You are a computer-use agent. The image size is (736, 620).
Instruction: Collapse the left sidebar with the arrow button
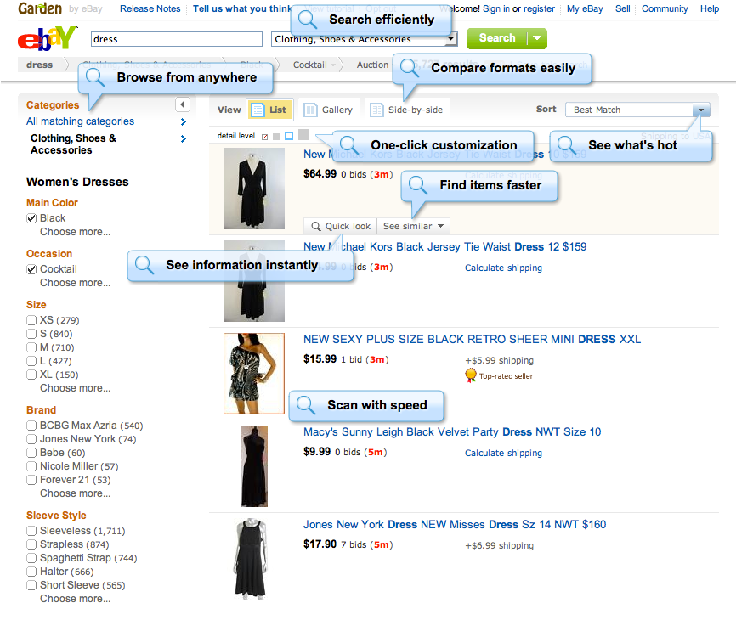coord(183,104)
